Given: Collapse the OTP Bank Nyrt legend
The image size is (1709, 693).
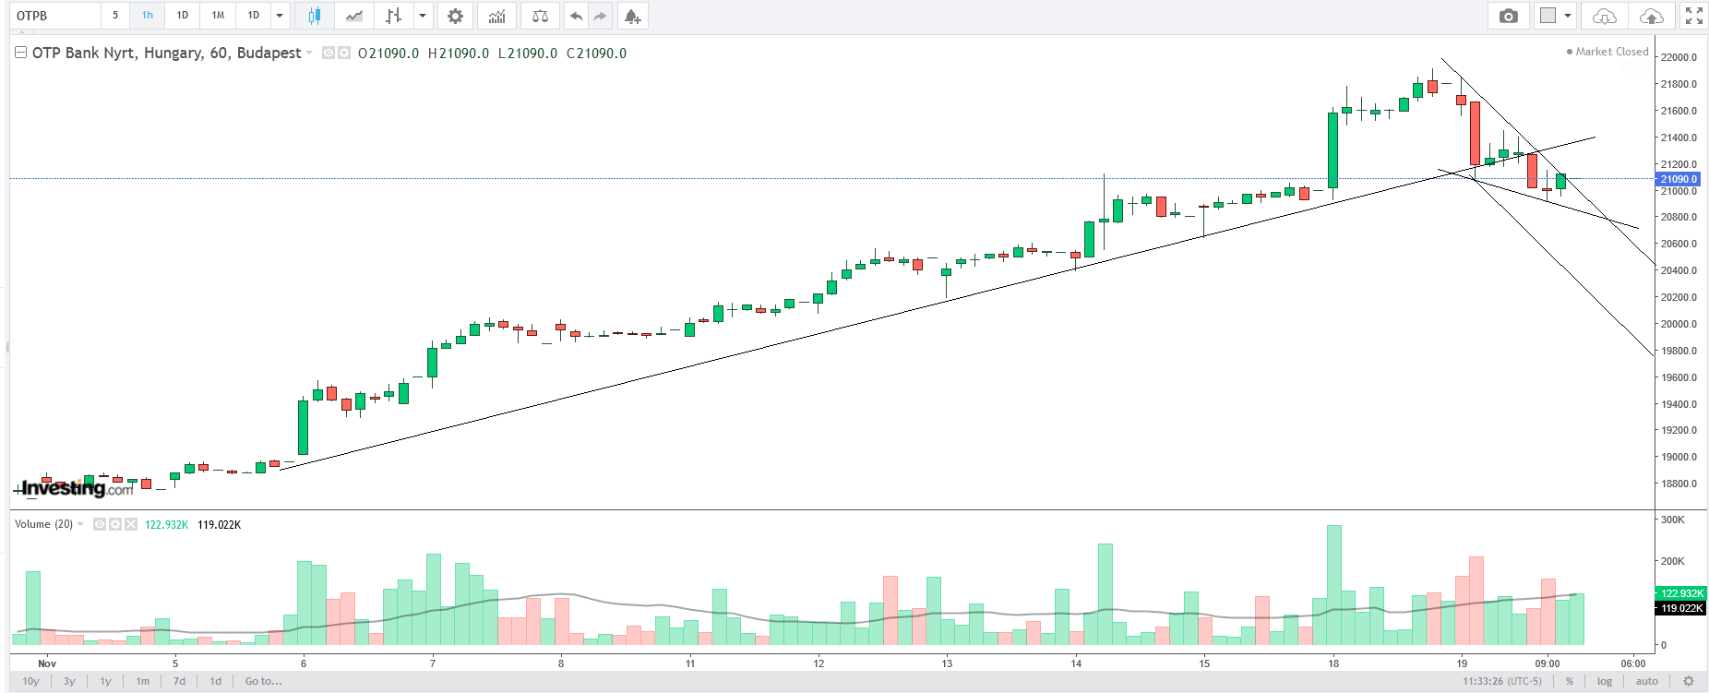Looking at the screenshot, I should (20, 54).
